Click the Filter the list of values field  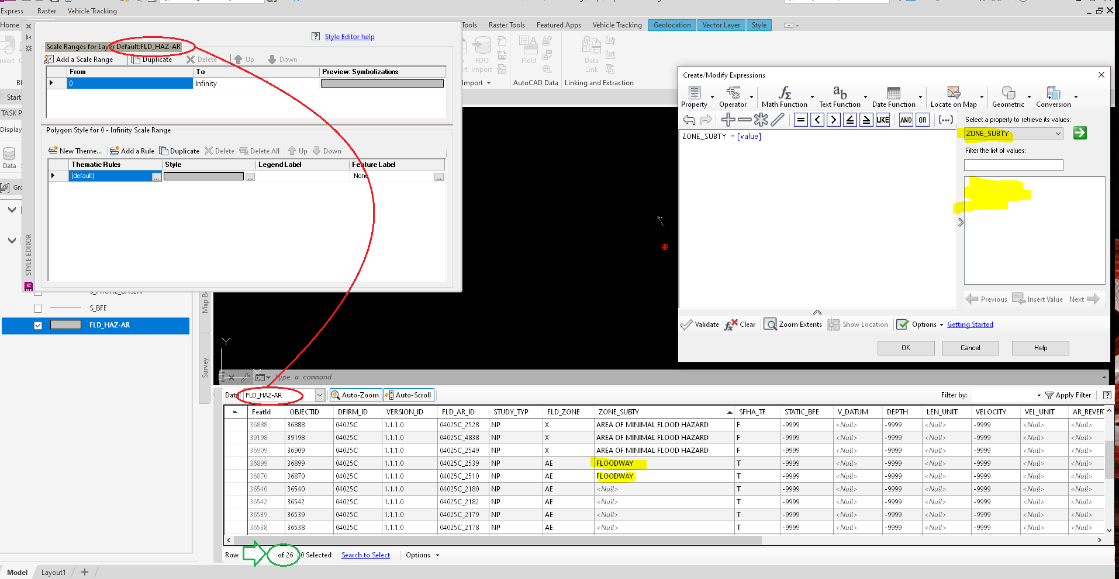(x=1013, y=165)
